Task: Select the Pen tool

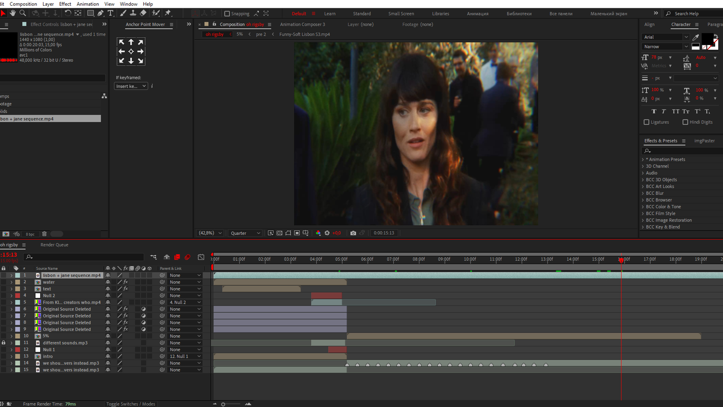Action: 100,13
